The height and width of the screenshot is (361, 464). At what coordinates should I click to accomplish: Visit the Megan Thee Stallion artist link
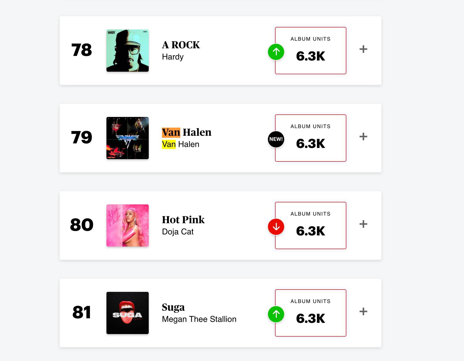pos(199,319)
